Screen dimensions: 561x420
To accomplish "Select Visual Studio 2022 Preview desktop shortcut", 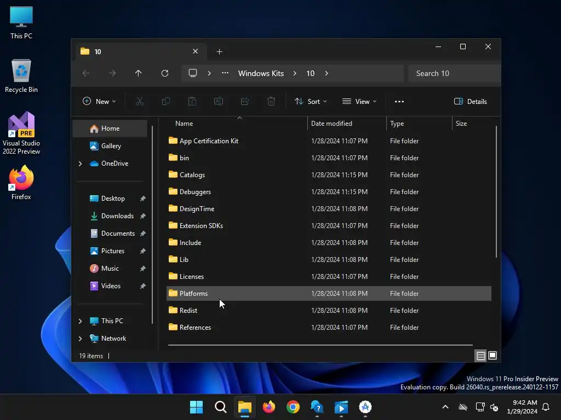I will click(x=21, y=133).
